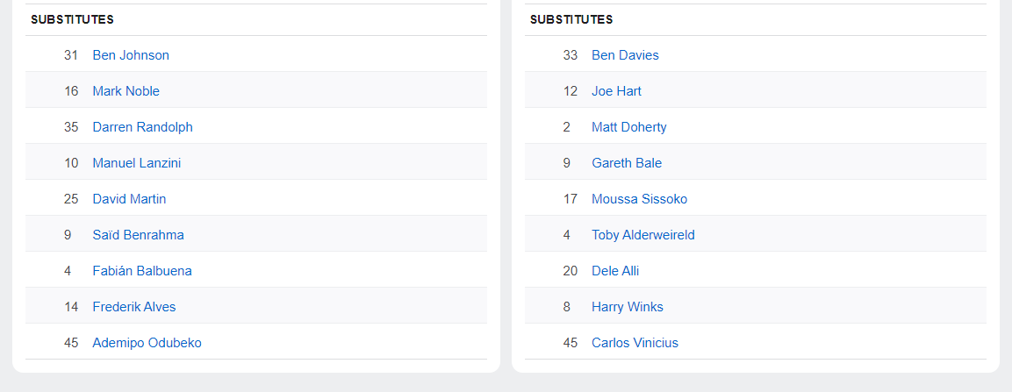
Task: Open Manuel Lanzini's profile link
Action: (x=136, y=163)
